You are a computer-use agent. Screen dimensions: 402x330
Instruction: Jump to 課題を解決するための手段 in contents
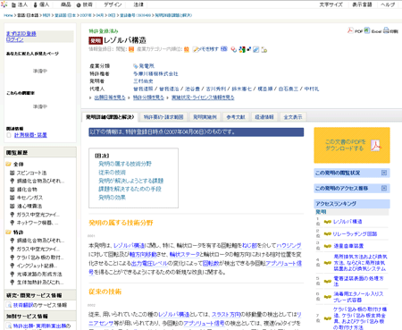click(130, 189)
